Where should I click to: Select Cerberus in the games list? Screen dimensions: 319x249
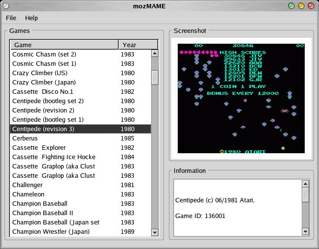click(x=81, y=138)
